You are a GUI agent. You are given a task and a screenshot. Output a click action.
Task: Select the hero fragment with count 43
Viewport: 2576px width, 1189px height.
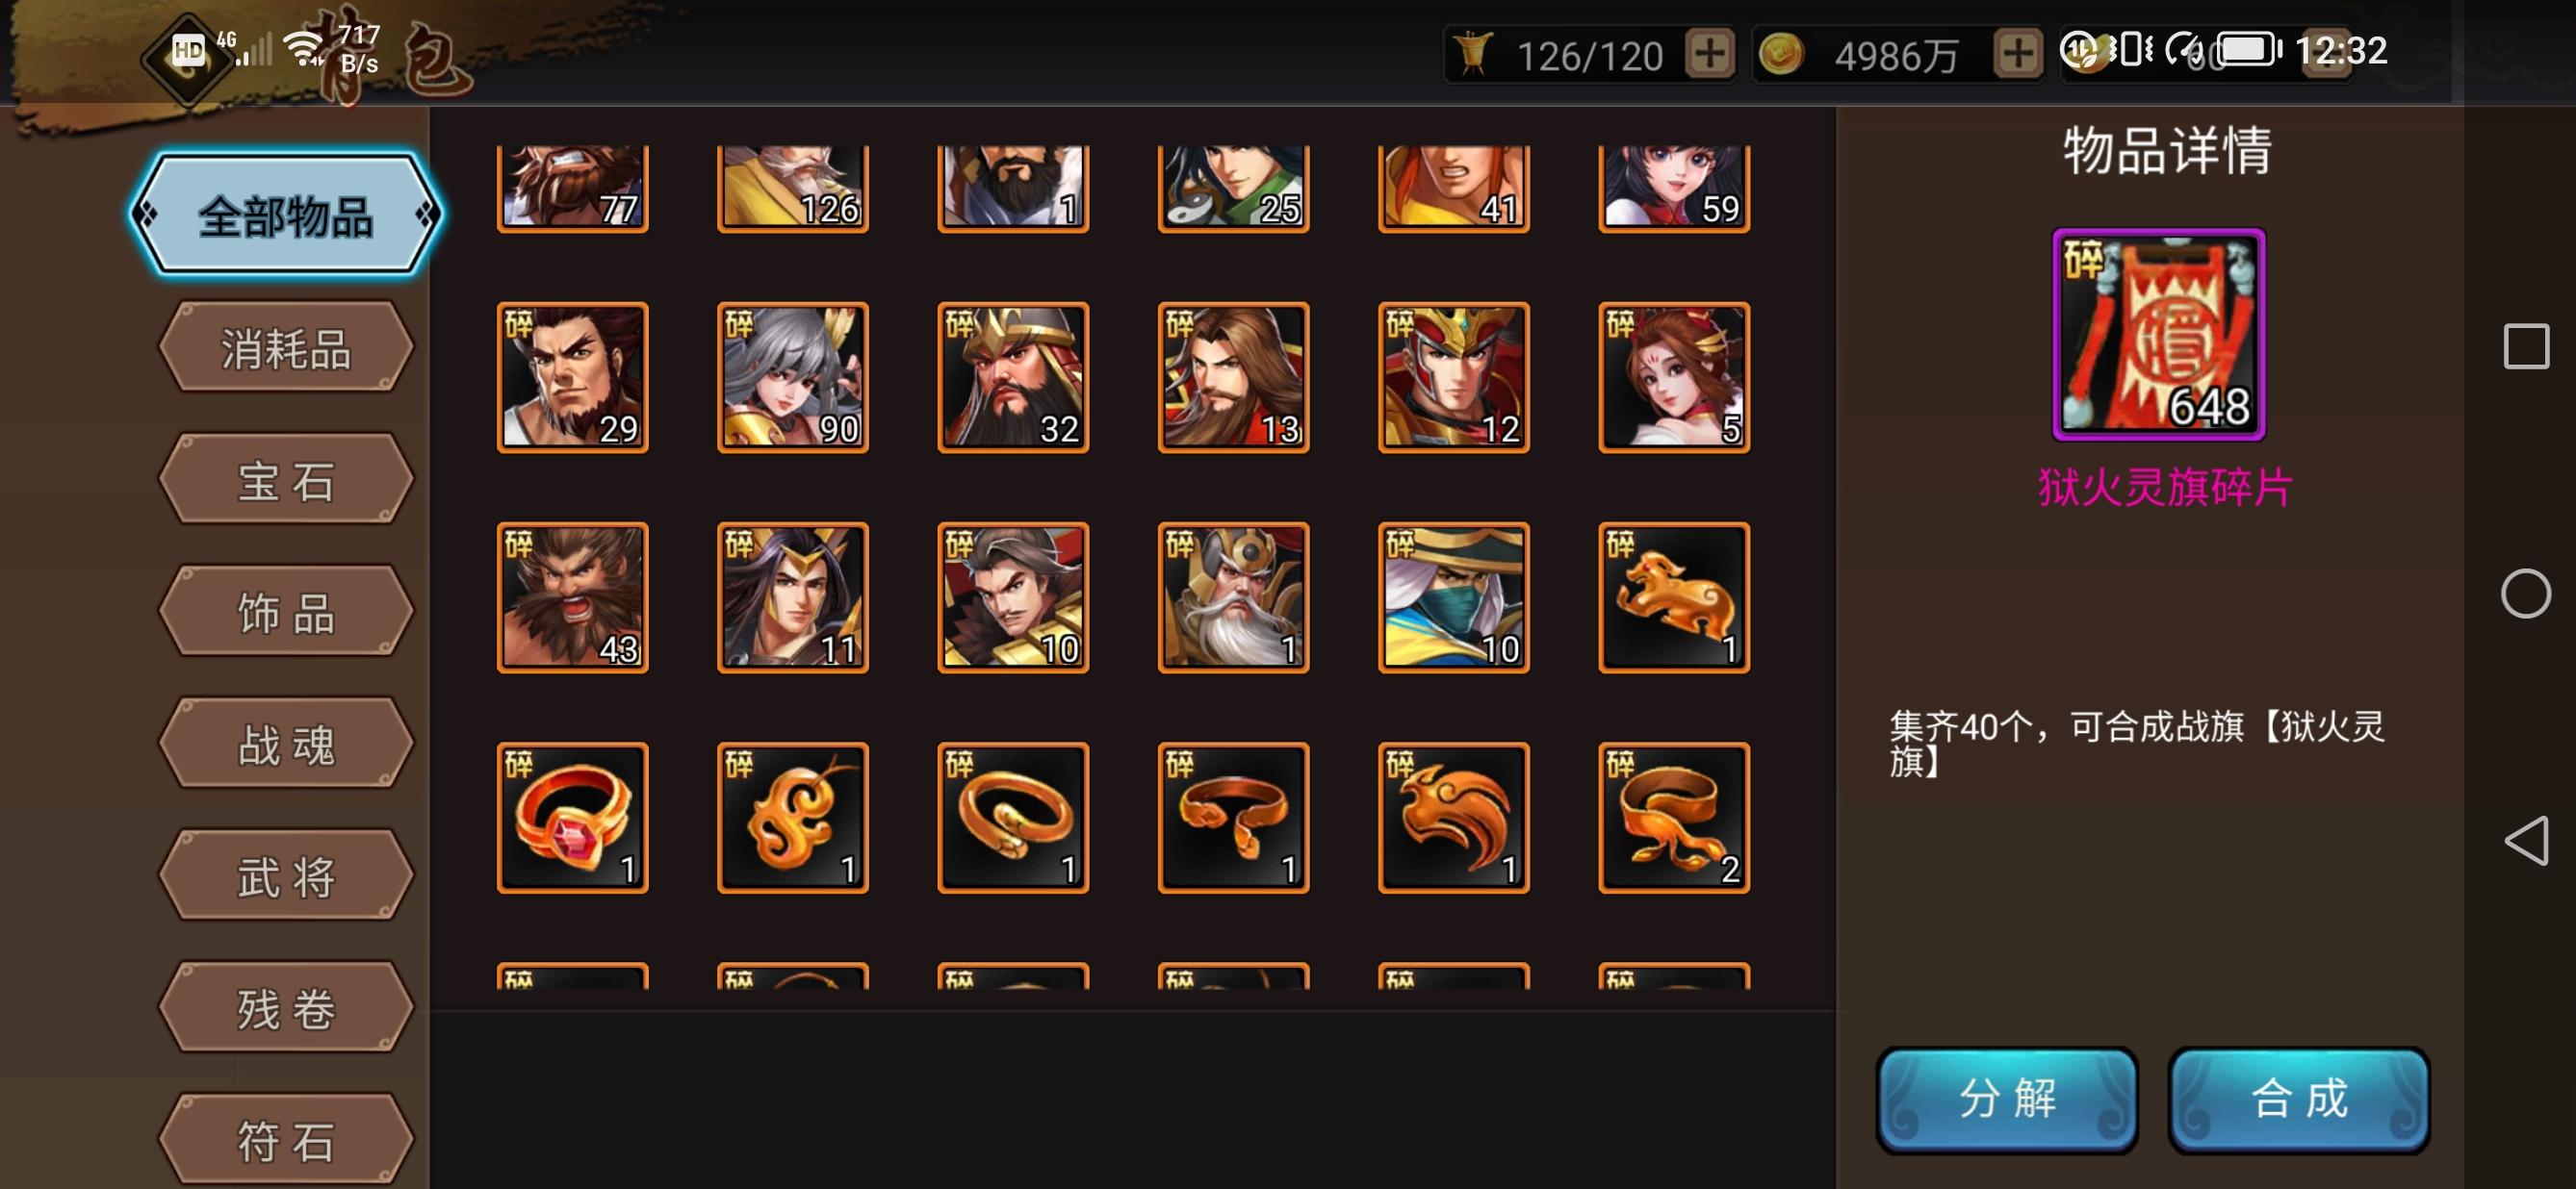pos(573,597)
